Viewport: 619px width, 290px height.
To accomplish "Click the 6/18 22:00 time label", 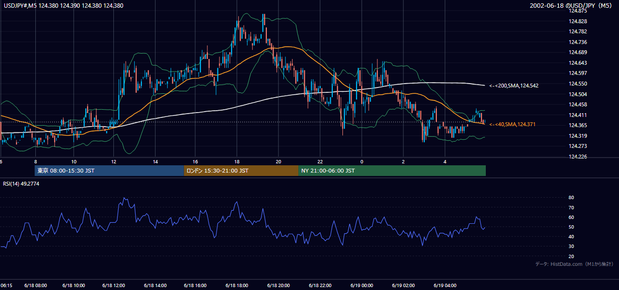I will (x=320, y=286).
